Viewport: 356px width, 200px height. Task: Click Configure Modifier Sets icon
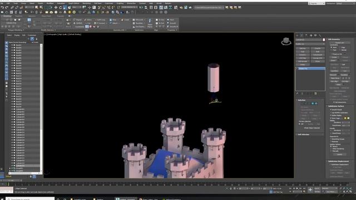(315, 93)
